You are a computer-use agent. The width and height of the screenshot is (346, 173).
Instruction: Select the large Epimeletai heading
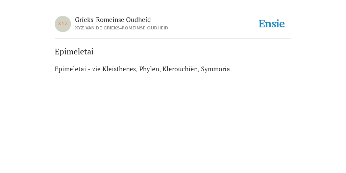(x=74, y=52)
